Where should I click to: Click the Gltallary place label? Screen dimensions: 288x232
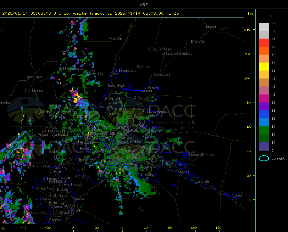pyautogui.click(x=46, y=189)
